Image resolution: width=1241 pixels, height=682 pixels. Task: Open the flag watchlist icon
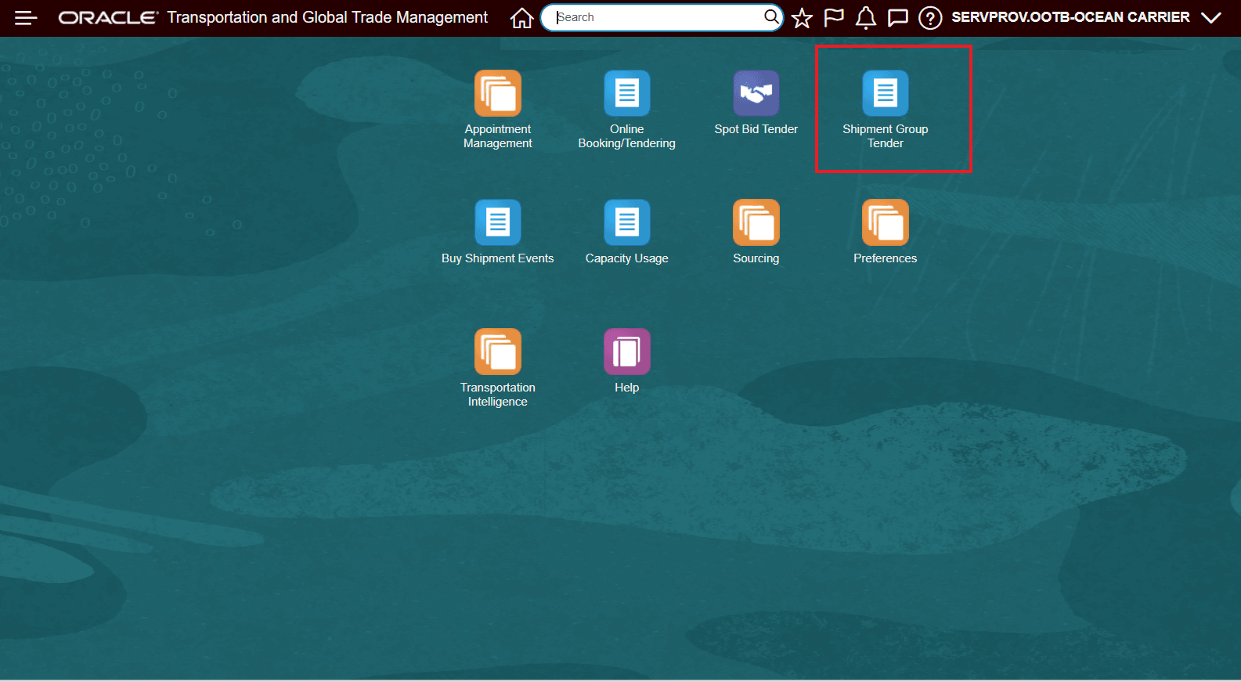click(834, 17)
